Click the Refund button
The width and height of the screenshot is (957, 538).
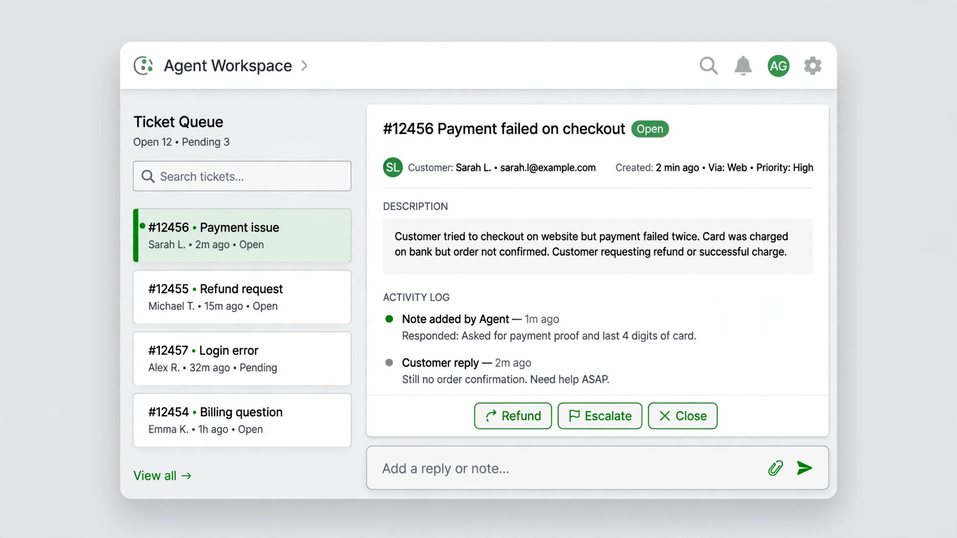513,416
